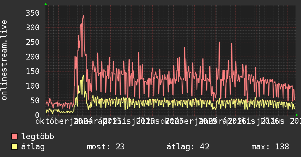Click the highest pink peak near 340
This screenshot has width=301, height=157.
pos(83,16)
